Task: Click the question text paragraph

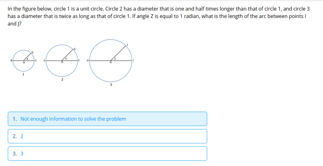Action: coord(159,16)
